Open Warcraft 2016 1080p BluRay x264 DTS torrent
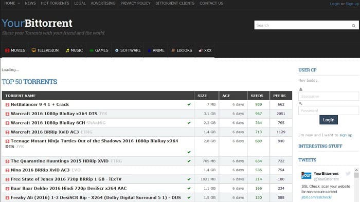This screenshot has width=360, height=202. pyautogui.click(x=54, y=114)
